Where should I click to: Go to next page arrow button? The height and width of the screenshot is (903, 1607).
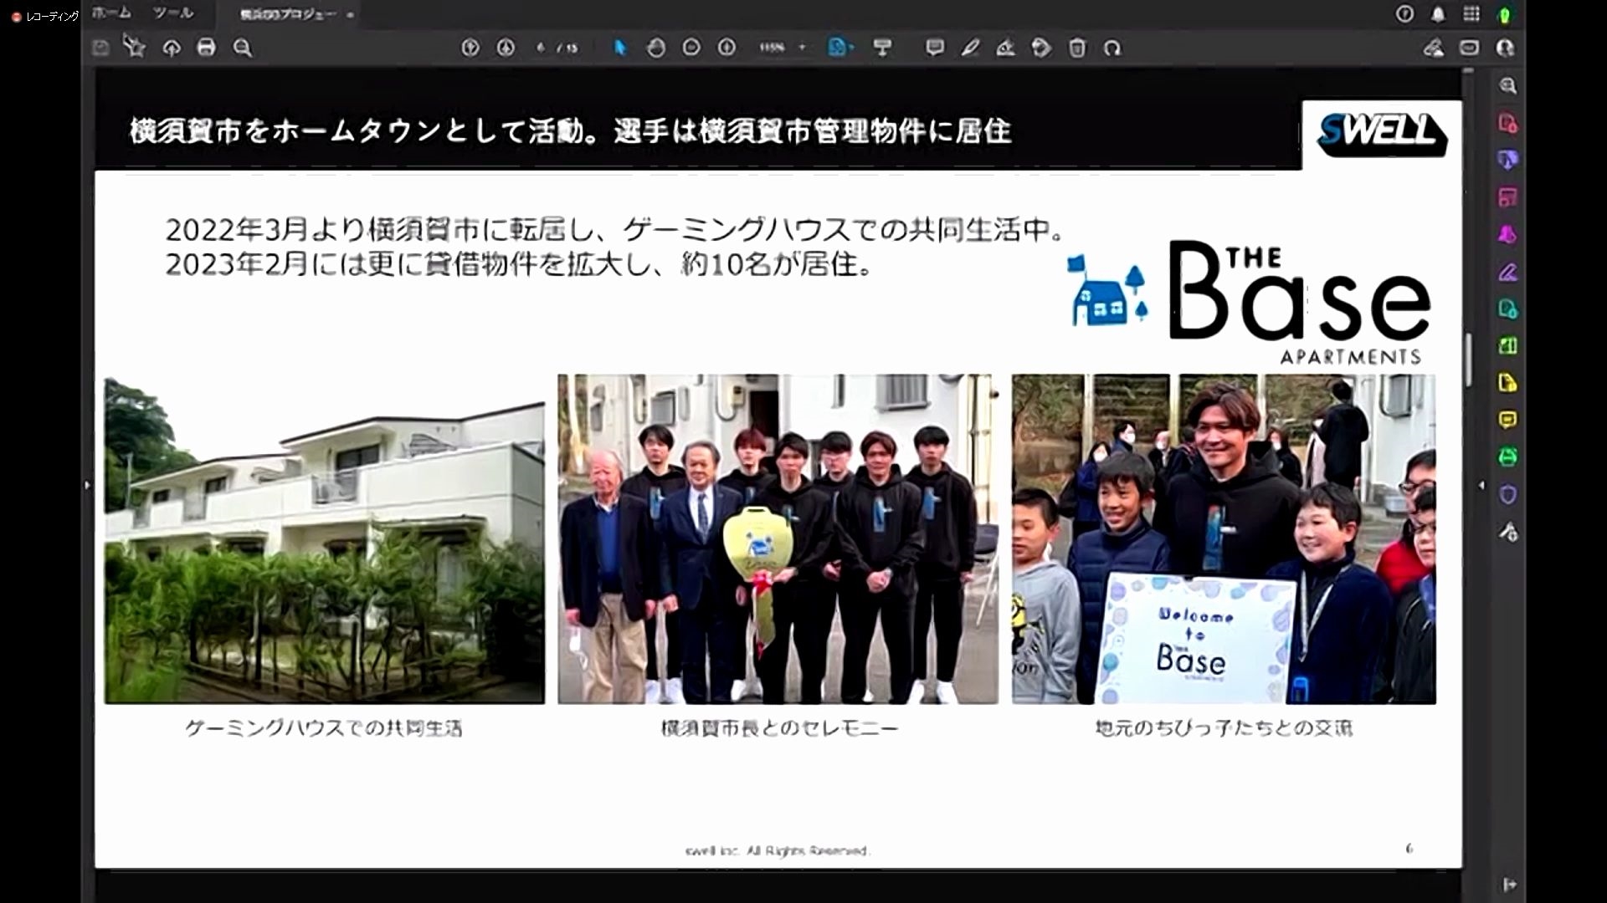pyautogui.click(x=506, y=48)
